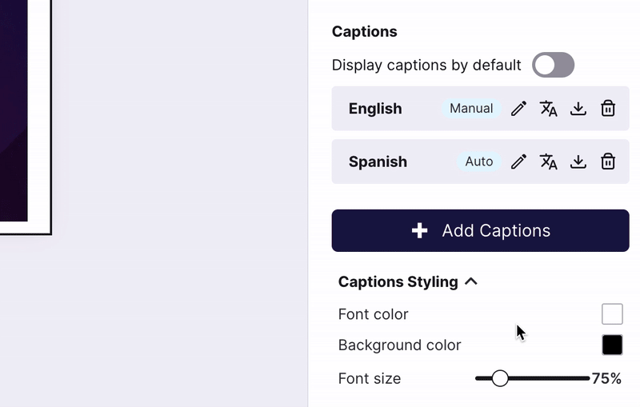Viewport: 640px width, 407px height.
Task: Delete the Spanish captions
Action: [x=608, y=162]
